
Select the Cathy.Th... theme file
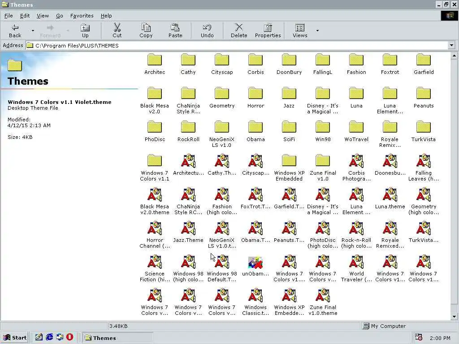(x=222, y=165)
